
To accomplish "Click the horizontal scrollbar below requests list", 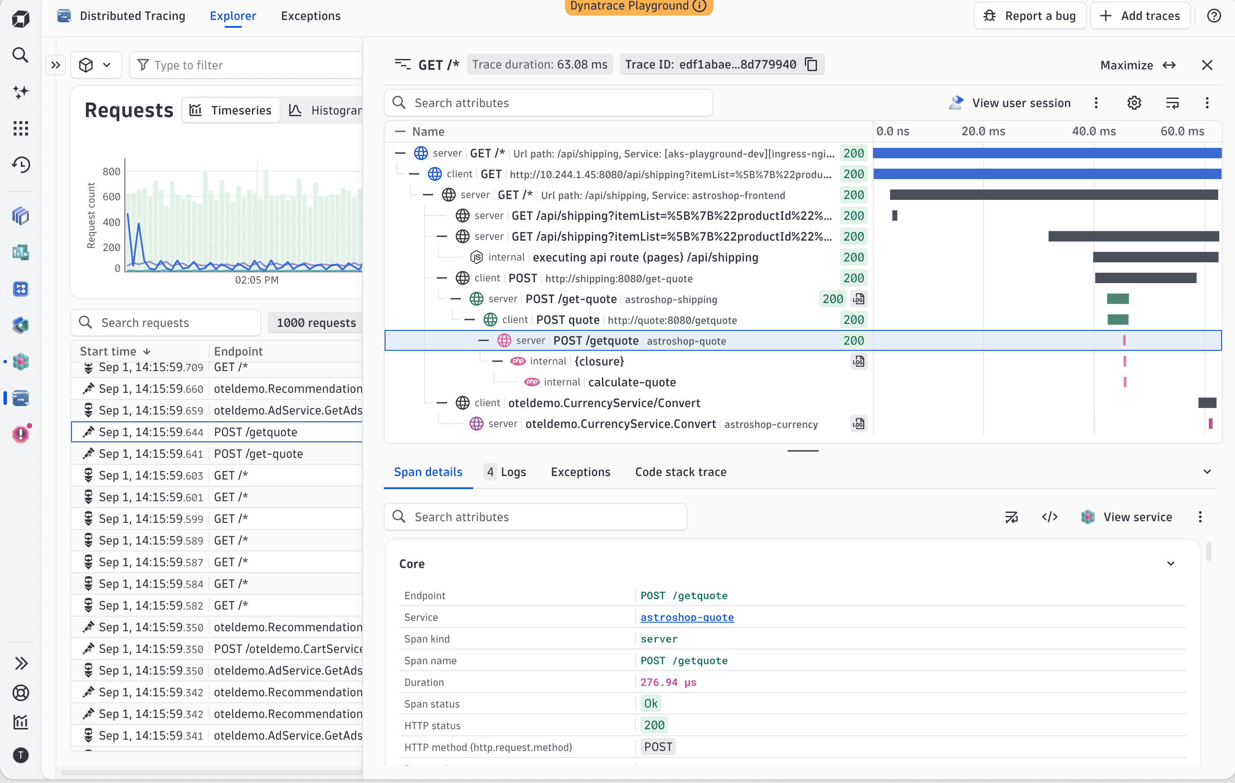I will pos(211,772).
